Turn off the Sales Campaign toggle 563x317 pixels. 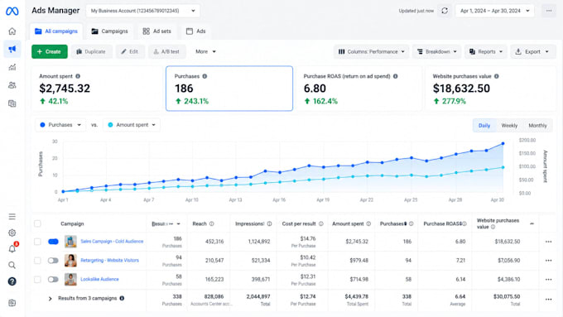53,242
